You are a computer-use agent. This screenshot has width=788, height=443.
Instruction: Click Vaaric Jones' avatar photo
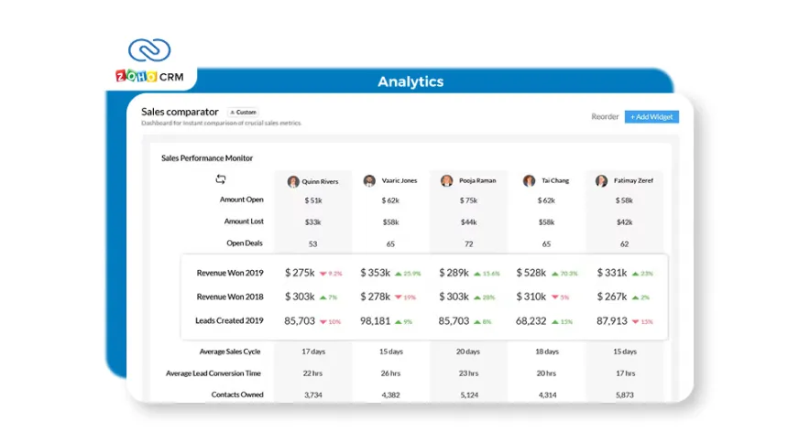tap(369, 181)
